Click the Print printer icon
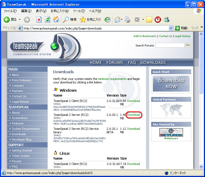This screenshot has height=177, width=205. [x=127, y=20]
